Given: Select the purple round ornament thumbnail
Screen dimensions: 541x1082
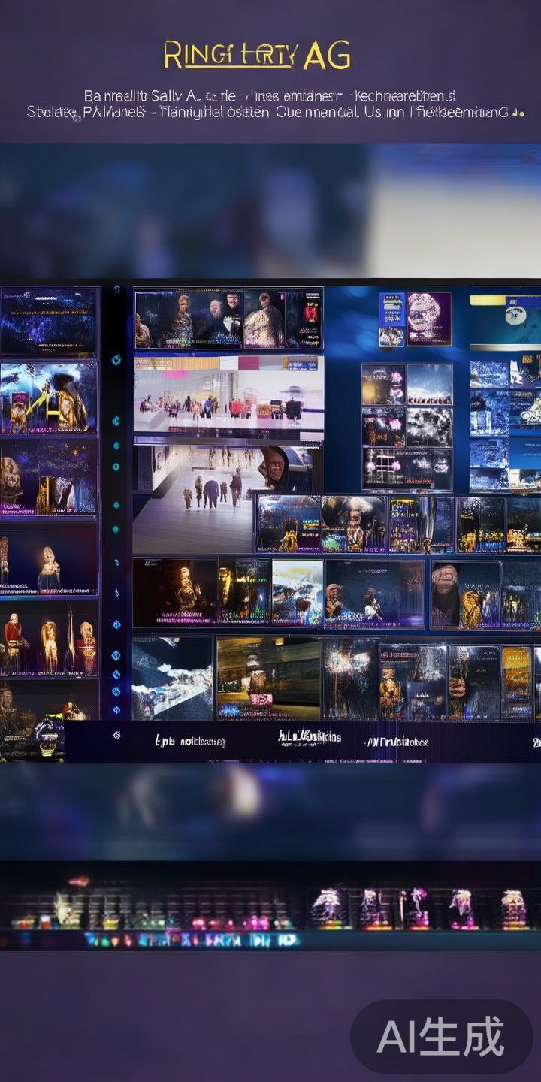Looking at the screenshot, I should click(428, 319).
